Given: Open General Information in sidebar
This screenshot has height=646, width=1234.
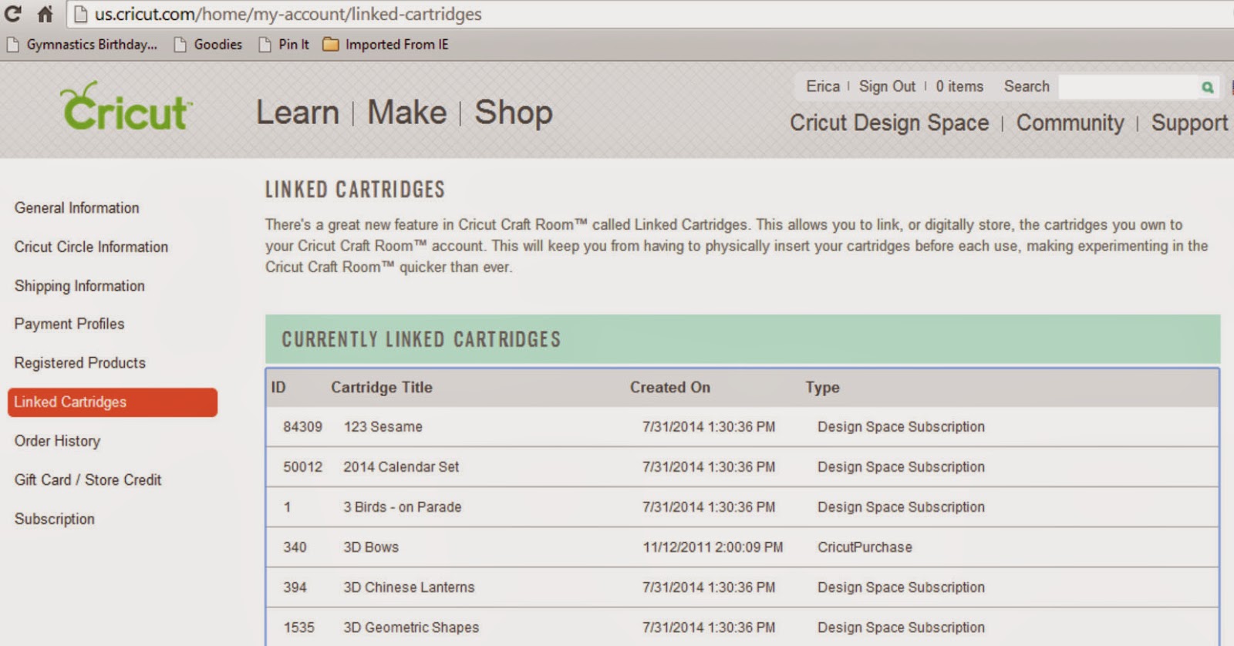Looking at the screenshot, I should click(76, 208).
